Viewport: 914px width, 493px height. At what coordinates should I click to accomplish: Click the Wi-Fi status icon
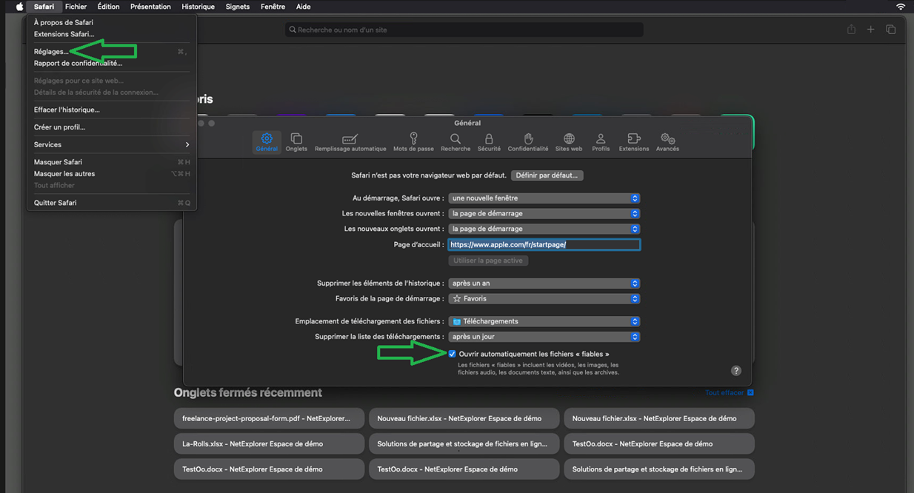coord(901,7)
